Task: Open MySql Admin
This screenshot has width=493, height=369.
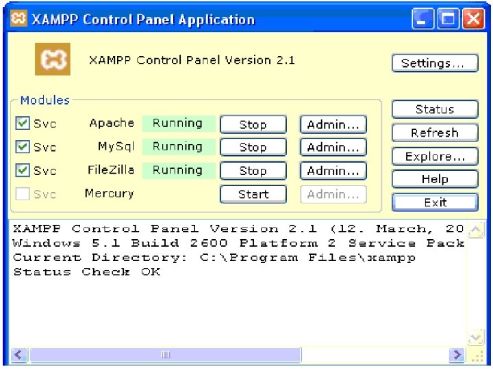Action: [333, 147]
